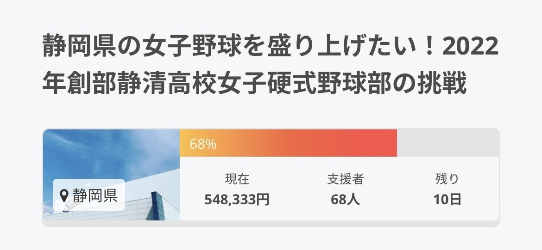This screenshot has width=542, height=250.
Task: Select the 支援者 label
Action: tap(345, 179)
